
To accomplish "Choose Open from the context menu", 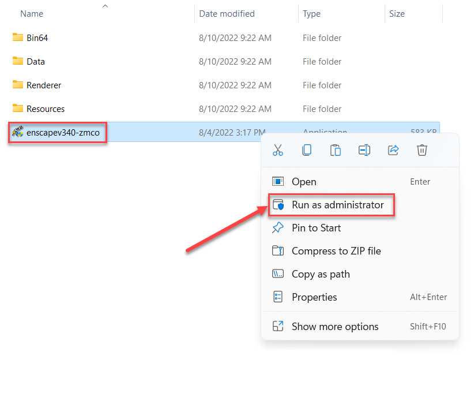I will point(304,182).
